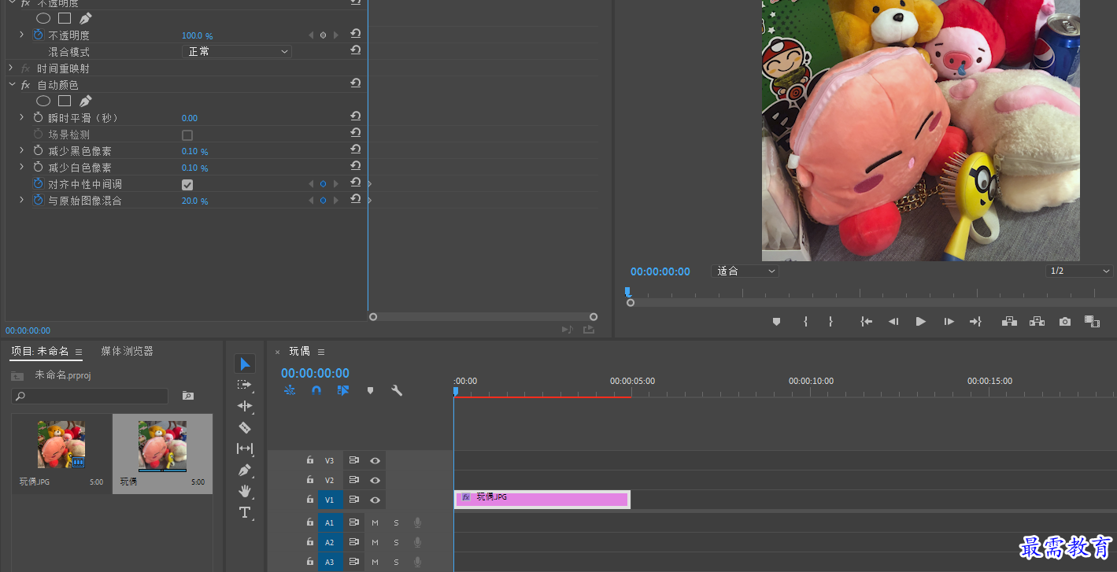Reset the 混合模式 parameter
1117x572 pixels.
(356, 50)
